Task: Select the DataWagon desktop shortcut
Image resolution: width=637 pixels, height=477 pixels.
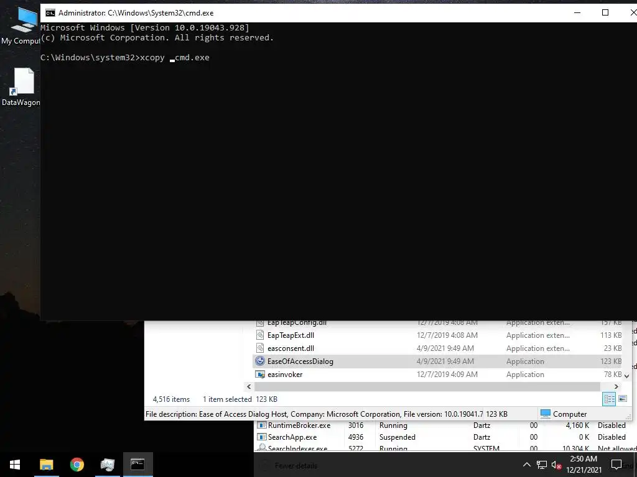Action: (x=21, y=87)
